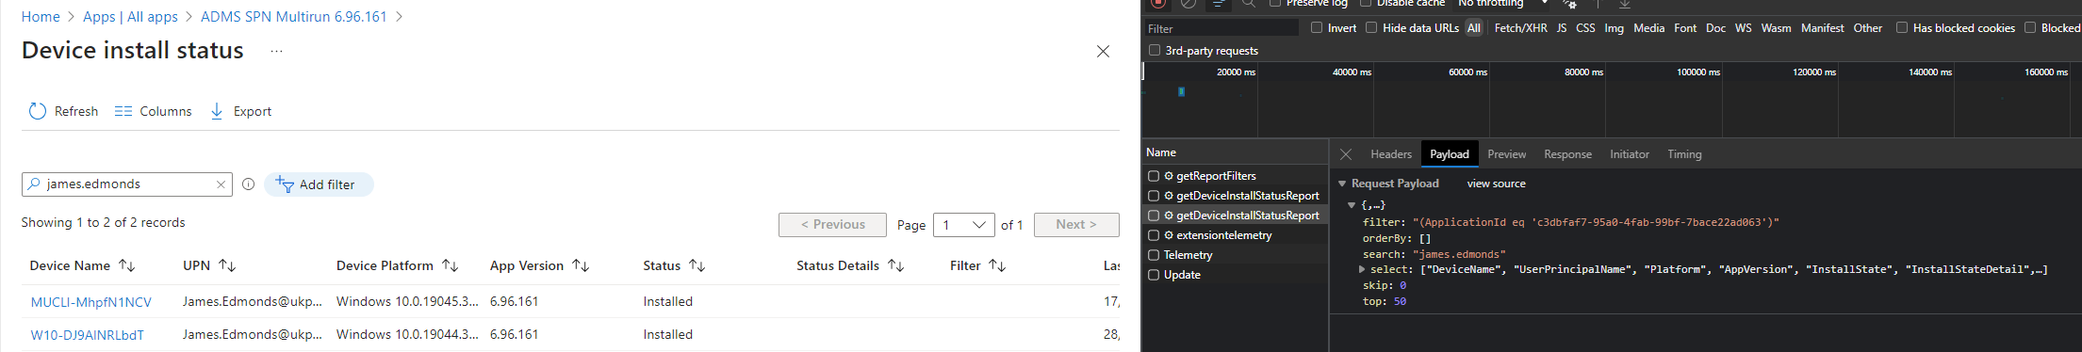This screenshot has height=352, width=2082.
Task: Go to ADMS SPN Multirun 6.96.161 breadcrumb
Action: point(294,17)
